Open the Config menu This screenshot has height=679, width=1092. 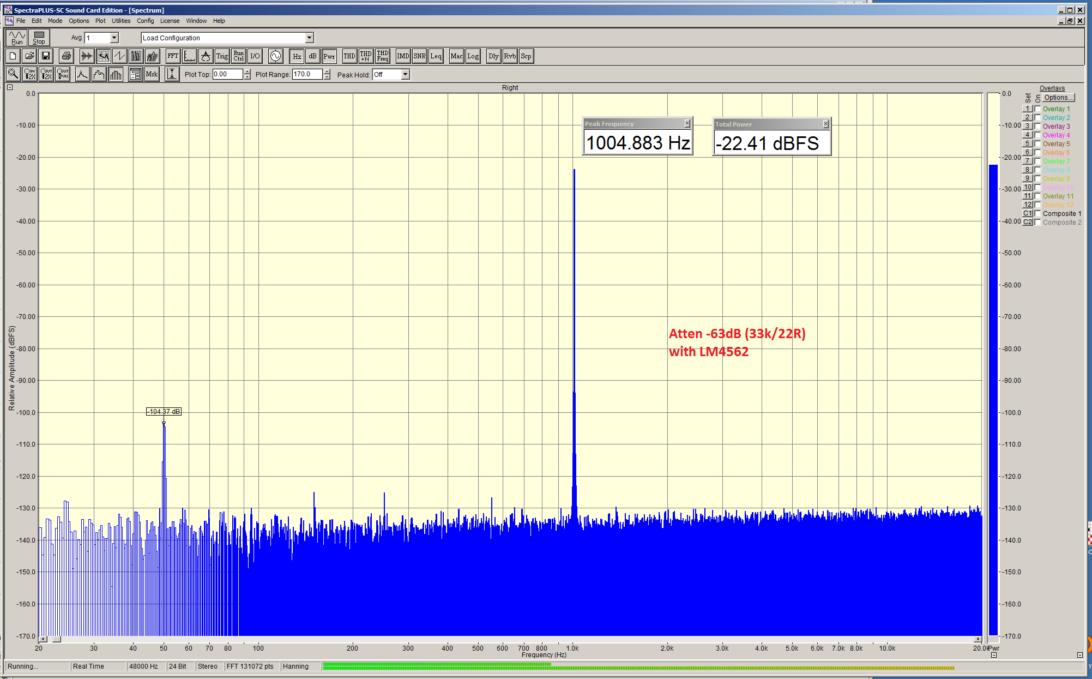(145, 21)
